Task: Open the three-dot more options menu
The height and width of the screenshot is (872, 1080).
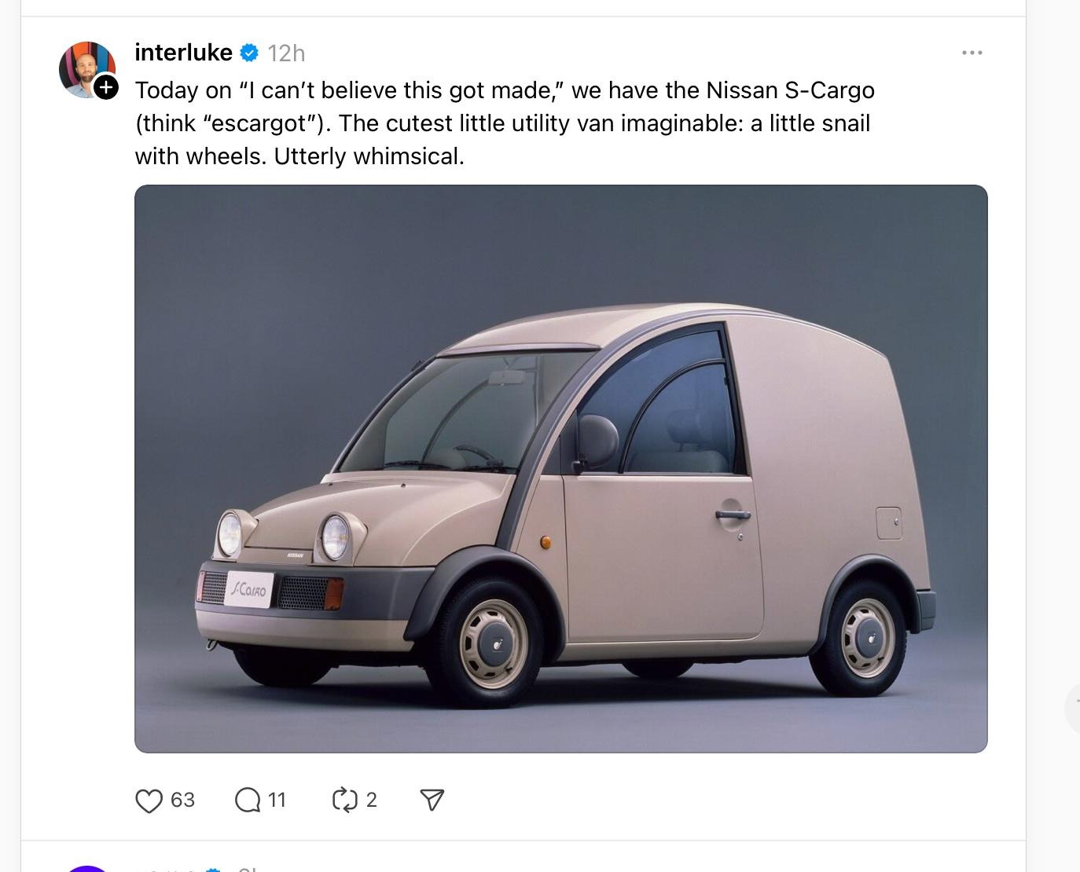Action: coord(972,53)
